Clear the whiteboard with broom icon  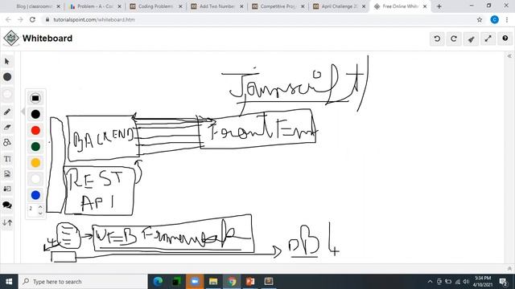point(471,39)
